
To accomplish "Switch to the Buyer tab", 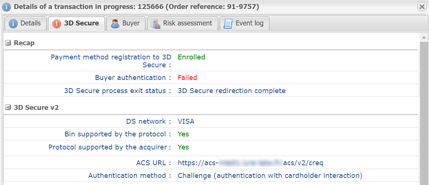I will tap(131, 23).
